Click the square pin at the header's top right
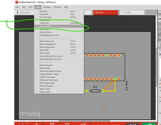This screenshot has height=125, width=161. (119, 55)
